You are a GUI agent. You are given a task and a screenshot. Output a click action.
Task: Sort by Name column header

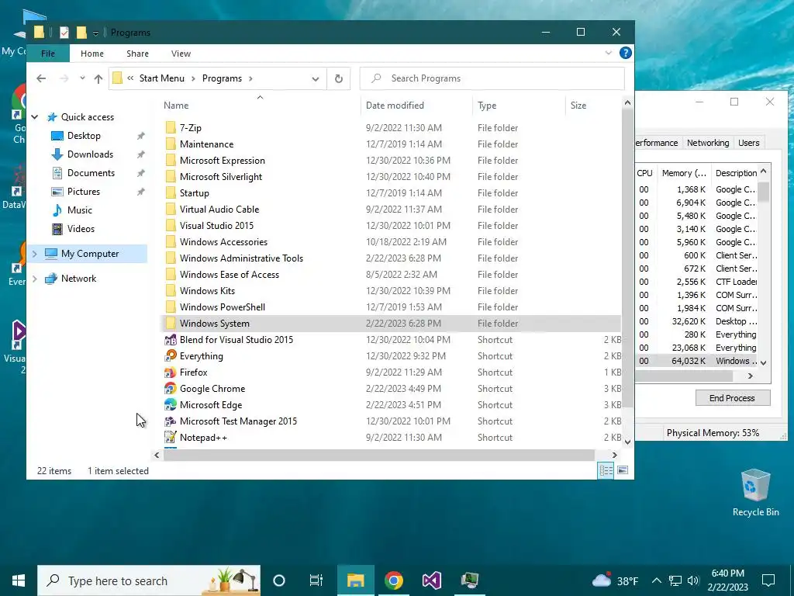click(259, 106)
